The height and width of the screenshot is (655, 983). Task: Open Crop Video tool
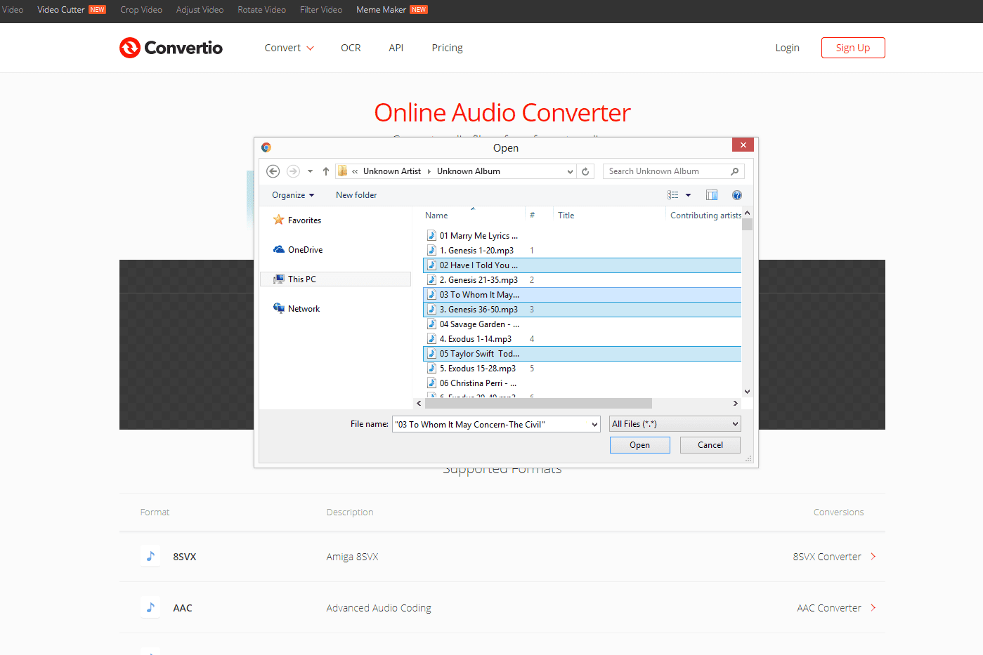click(x=141, y=10)
